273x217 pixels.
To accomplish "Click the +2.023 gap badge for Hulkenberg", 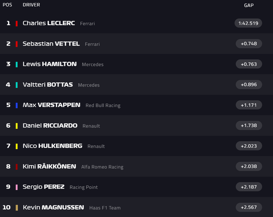I will point(249,146).
